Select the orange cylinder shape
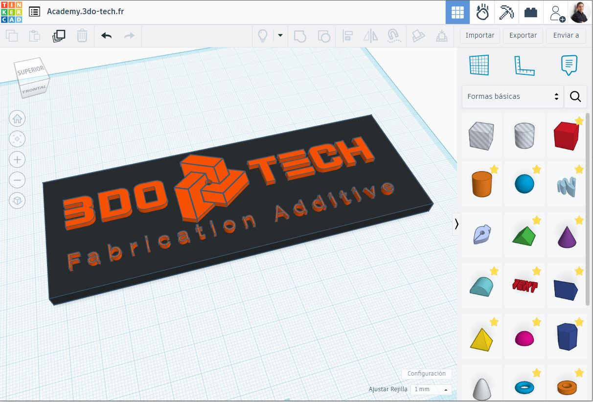Screen dimensions: 593x402 click(481, 184)
